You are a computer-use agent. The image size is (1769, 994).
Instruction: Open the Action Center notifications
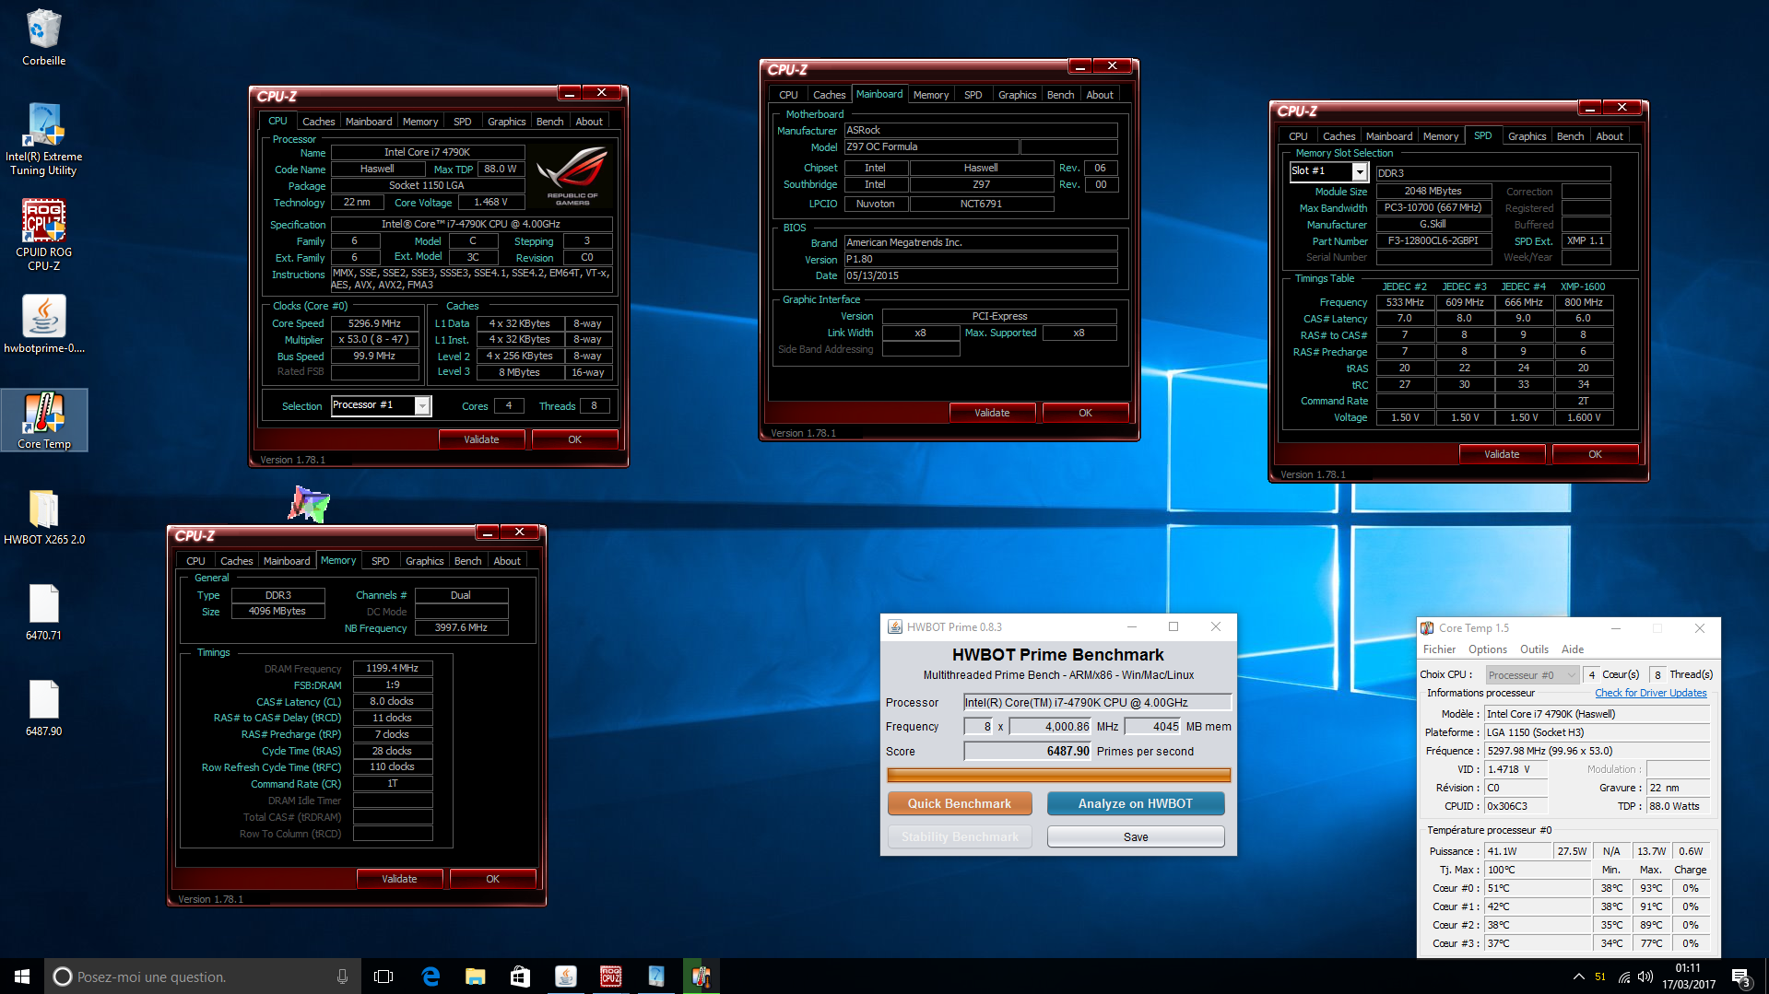point(1740,976)
